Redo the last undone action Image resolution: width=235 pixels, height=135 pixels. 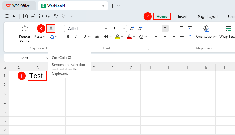pyautogui.click(x=64, y=16)
